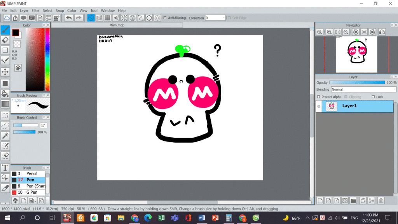Enable the Protect Alpha checkbox
The width and height of the screenshot is (398, 224).
(x=319, y=97)
